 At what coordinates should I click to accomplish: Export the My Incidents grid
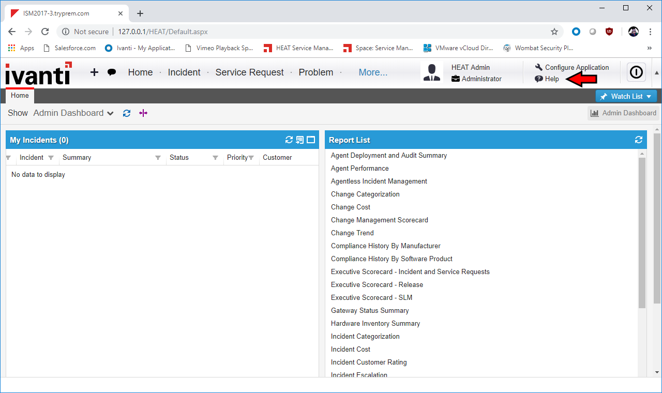pos(299,140)
